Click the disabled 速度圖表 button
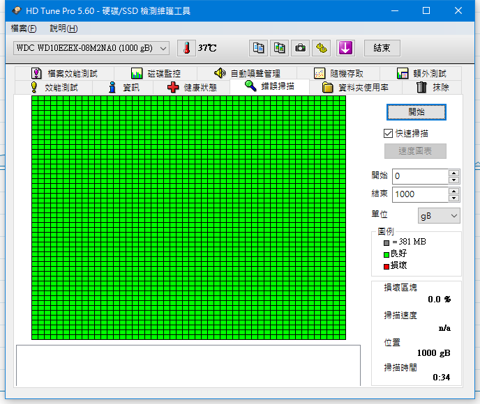Viewport: 480px width, 404px height. point(415,151)
